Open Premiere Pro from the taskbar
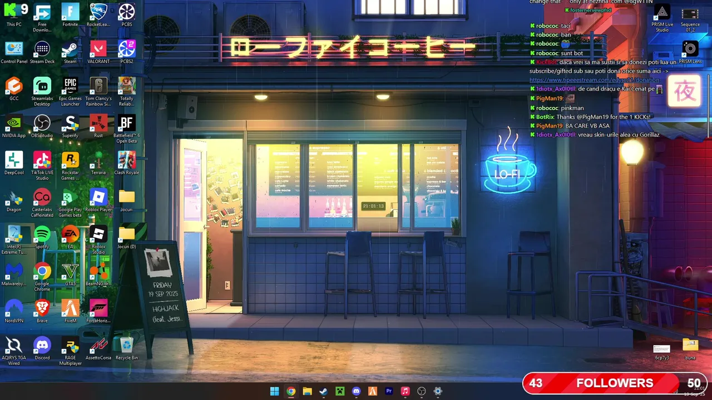Image resolution: width=712 pixels, height=400 pixels. click(x=389, y=391)
